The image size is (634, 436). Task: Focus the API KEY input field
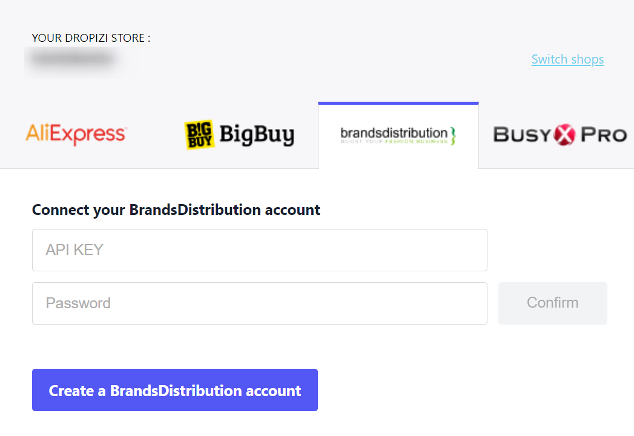(260, 250)
